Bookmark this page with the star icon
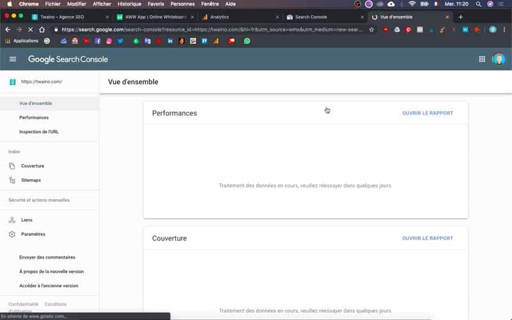512x320 pixels. [371, 29]
